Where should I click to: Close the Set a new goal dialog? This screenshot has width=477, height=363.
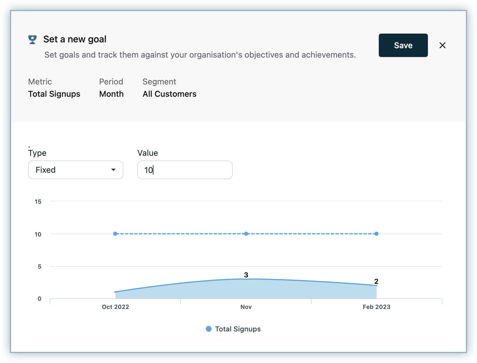coord(442,45)
